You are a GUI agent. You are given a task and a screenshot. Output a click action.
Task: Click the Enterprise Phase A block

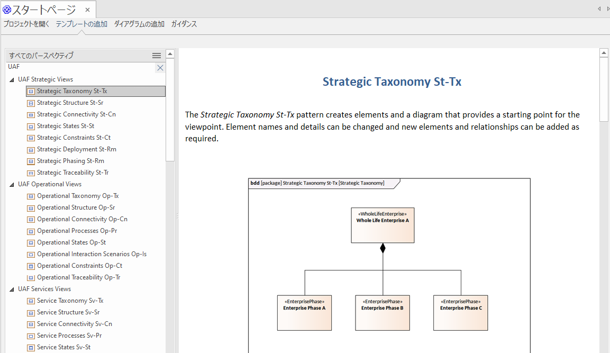[304, 313]
